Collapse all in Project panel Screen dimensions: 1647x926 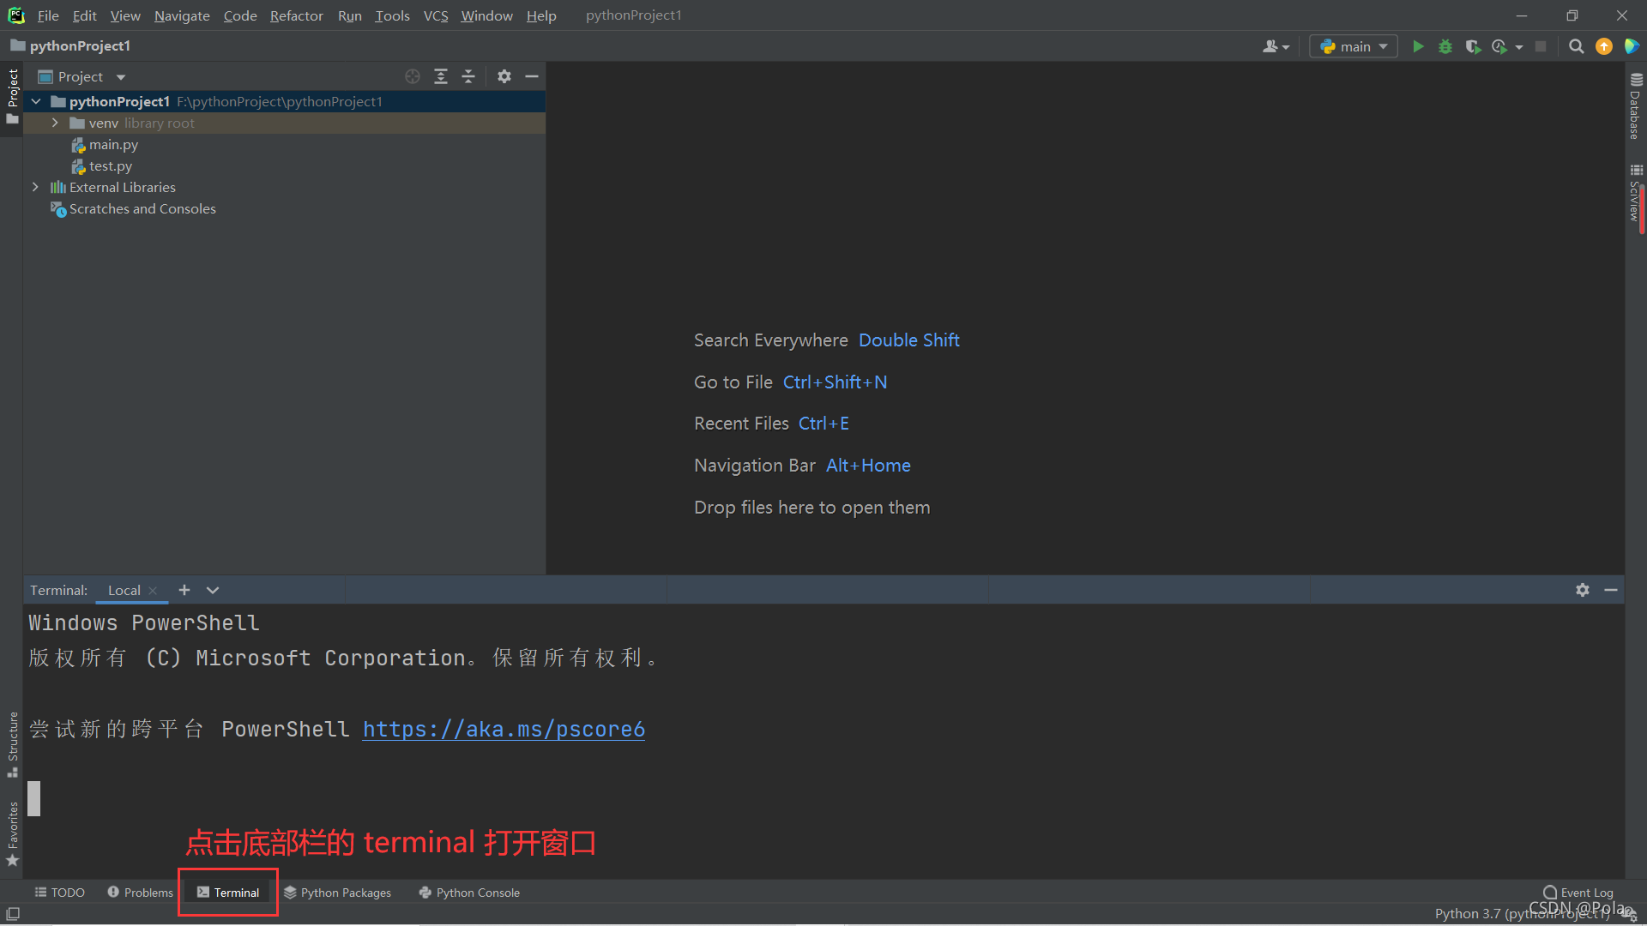coord(468,76)
